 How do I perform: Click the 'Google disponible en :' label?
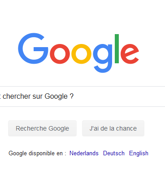tap(37, 153)
